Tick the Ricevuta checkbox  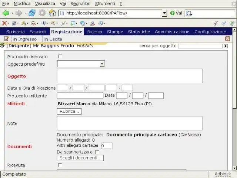click(60, 165)
